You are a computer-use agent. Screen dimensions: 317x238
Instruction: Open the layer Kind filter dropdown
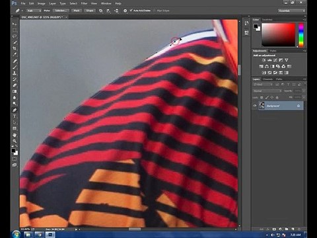pos(263,85)
